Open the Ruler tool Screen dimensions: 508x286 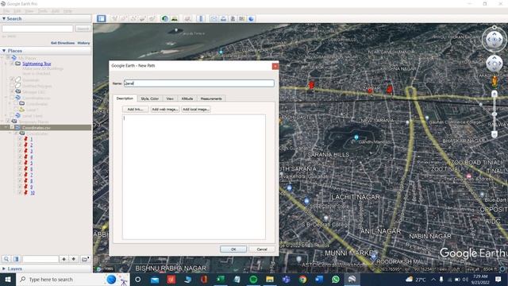[201, 18]
